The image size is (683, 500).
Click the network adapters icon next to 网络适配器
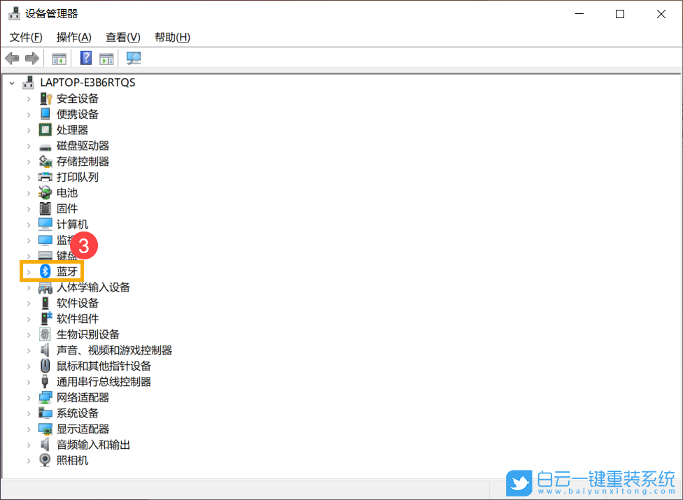(43, 397)
